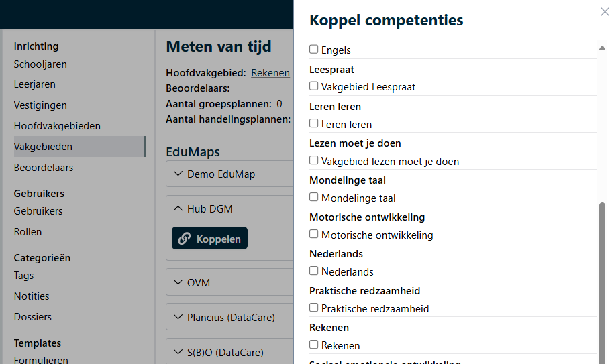Viewport: 614px width, 364px height.
Task: Expand the Plancius (DataCare) section
Action: click(178, 317)
